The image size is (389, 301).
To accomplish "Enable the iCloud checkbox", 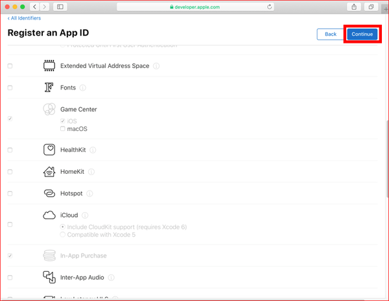I will click(x=10, y=224).
